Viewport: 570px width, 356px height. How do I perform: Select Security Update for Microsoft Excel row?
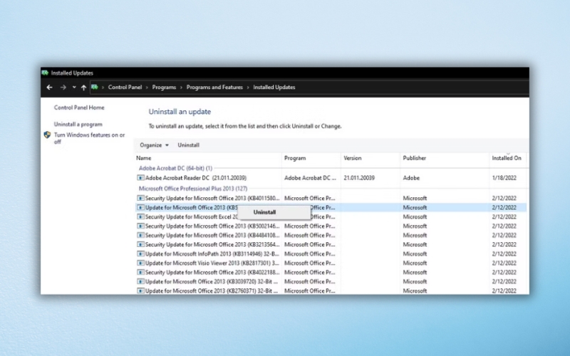coord(331,217)
